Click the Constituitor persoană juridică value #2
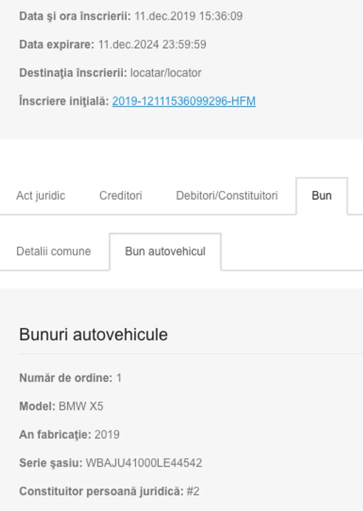The height and width of the screenshot is (511, 363). (193, 491)
